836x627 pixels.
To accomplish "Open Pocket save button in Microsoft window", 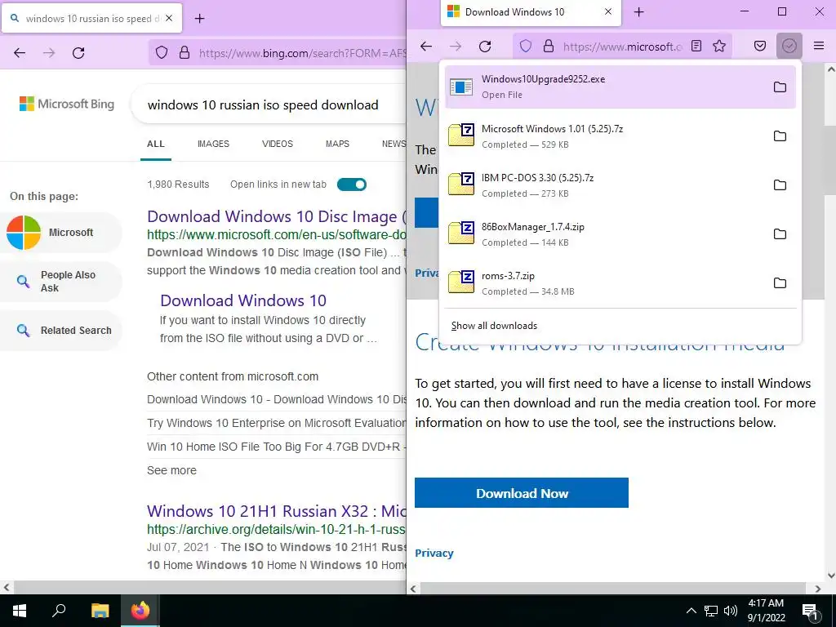I will coord(760,47).
